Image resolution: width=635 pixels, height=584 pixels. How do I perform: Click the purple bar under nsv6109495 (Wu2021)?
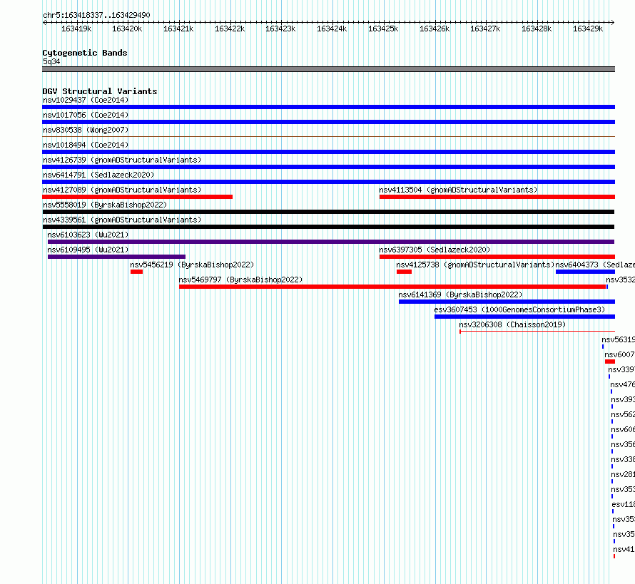click(x=116, y=257)
